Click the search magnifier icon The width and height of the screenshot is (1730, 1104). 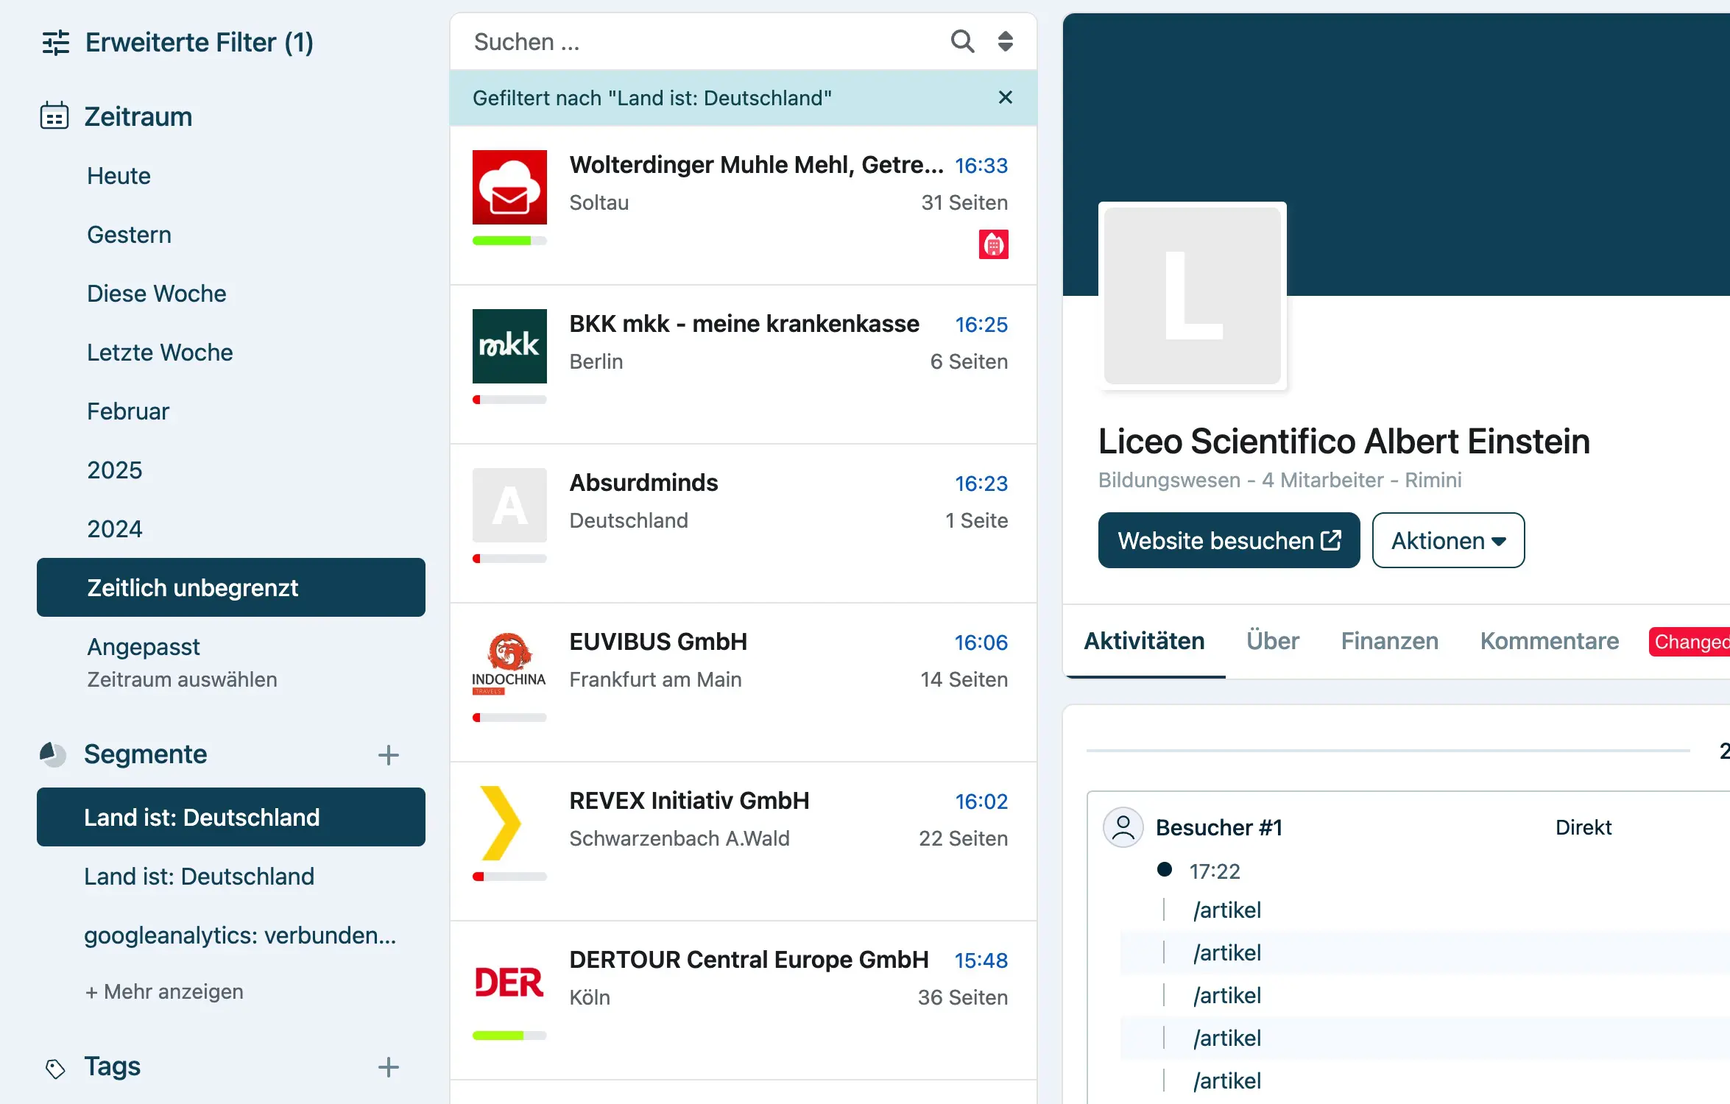coord(961,41)
